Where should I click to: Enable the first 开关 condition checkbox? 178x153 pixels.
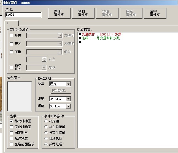(11, 35)
